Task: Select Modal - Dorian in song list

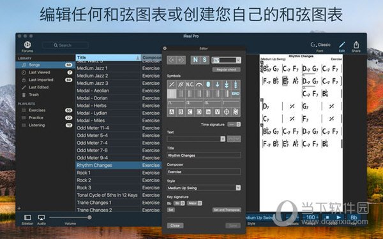Action: (x=119, y=98)
